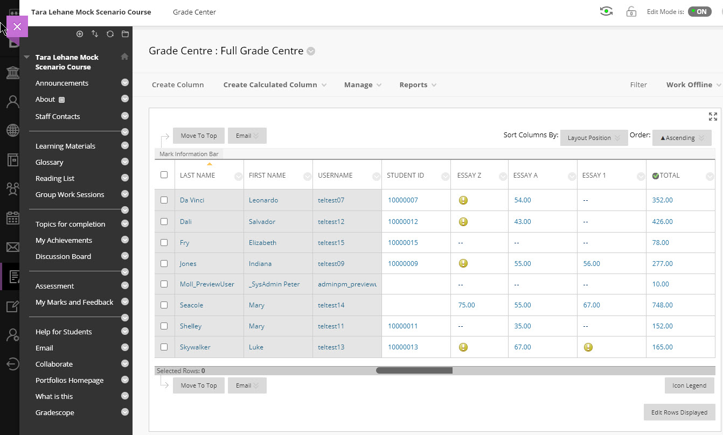Click the reorder menu items arrows icon
The width and height of the screenshot is (723, 435).
95,34
